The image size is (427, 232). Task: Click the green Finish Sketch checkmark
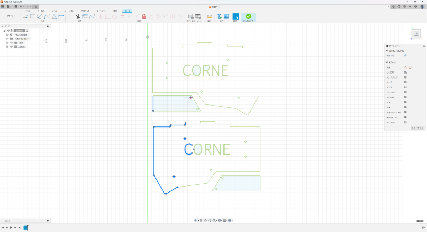coord(248,16)
